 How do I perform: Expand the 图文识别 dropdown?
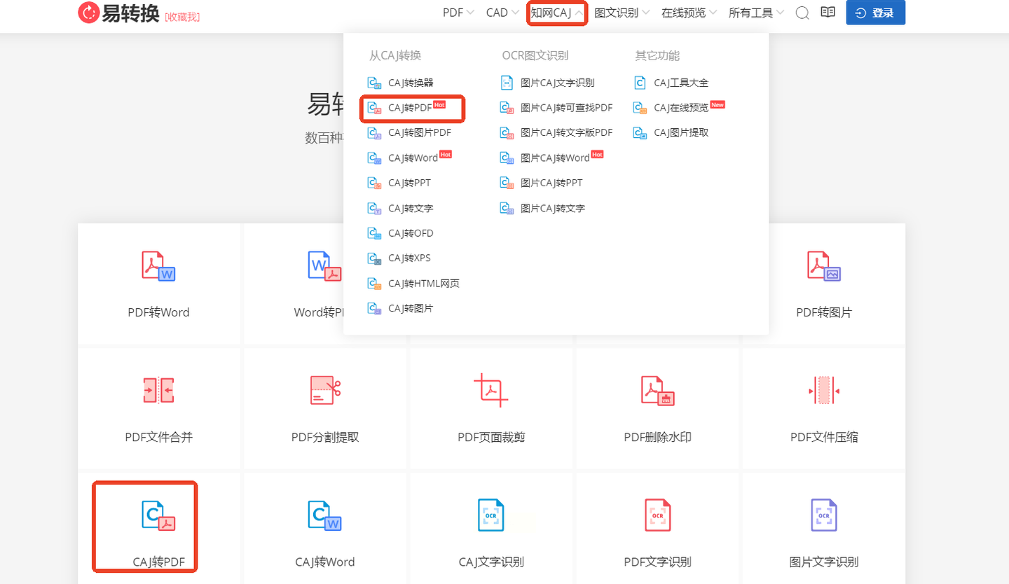(622, 13)
